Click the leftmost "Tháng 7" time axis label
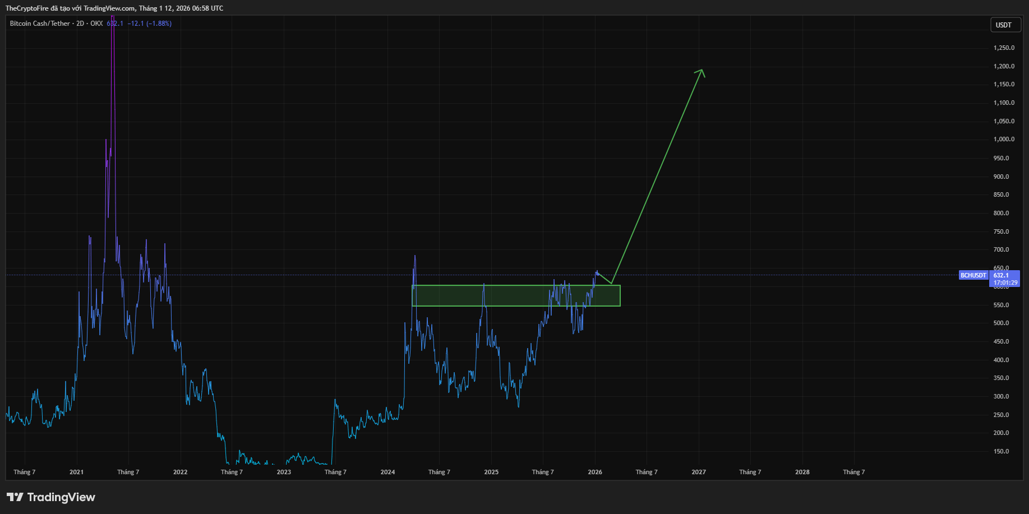The image size is (1029, 514). (x=24, y=472)
